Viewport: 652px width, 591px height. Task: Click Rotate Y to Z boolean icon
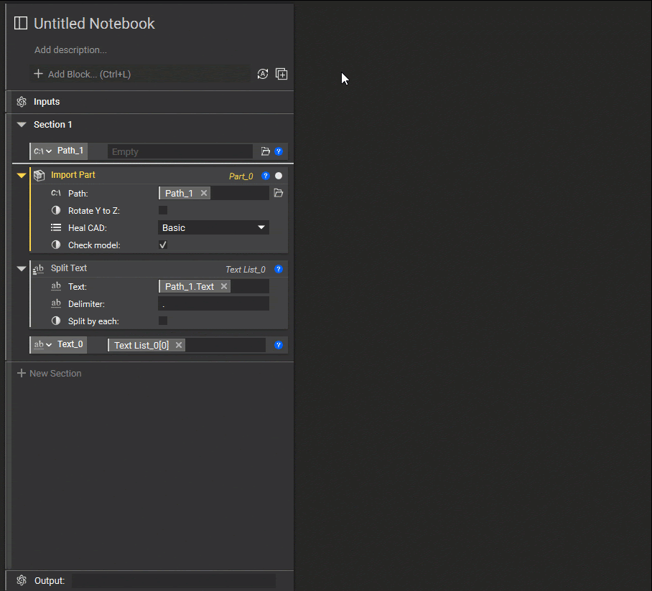(x=56, y=210)
